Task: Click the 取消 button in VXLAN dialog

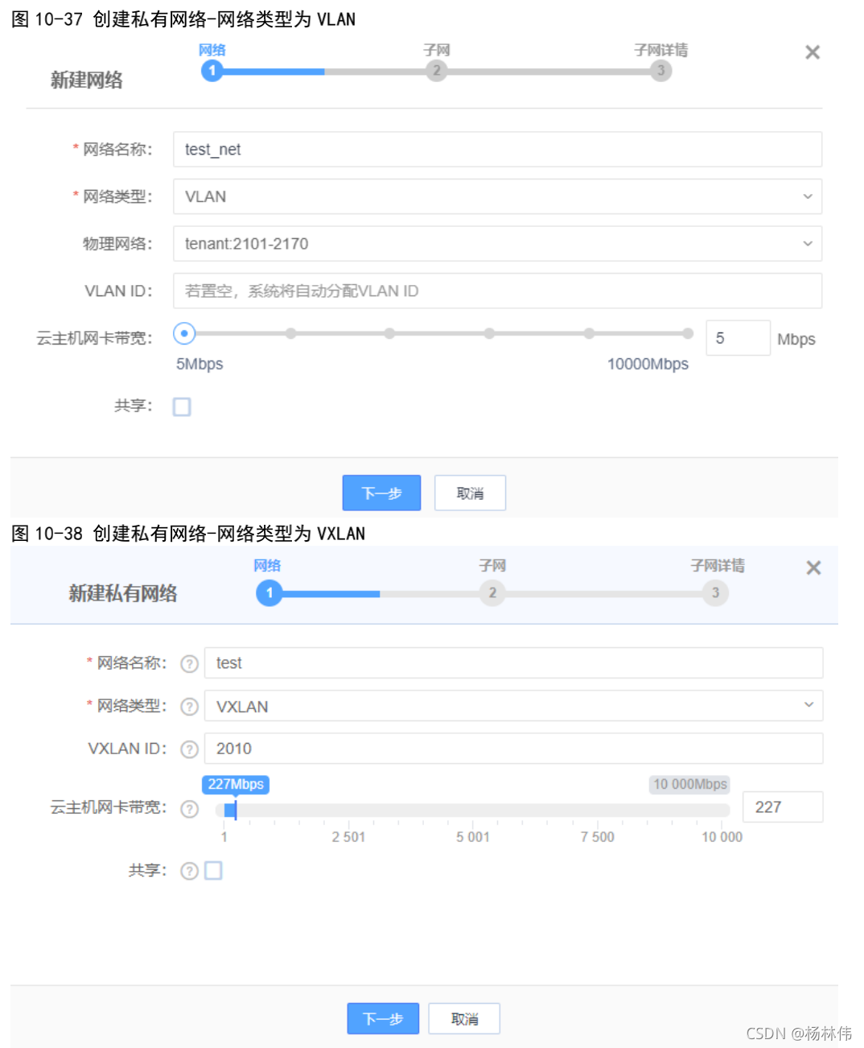Action: click(464, 1018)
